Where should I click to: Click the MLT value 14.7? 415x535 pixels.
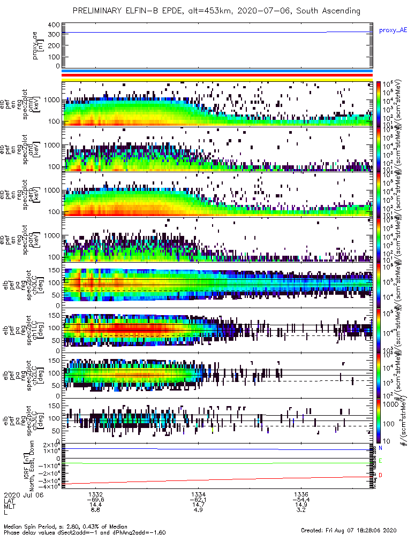199,505
